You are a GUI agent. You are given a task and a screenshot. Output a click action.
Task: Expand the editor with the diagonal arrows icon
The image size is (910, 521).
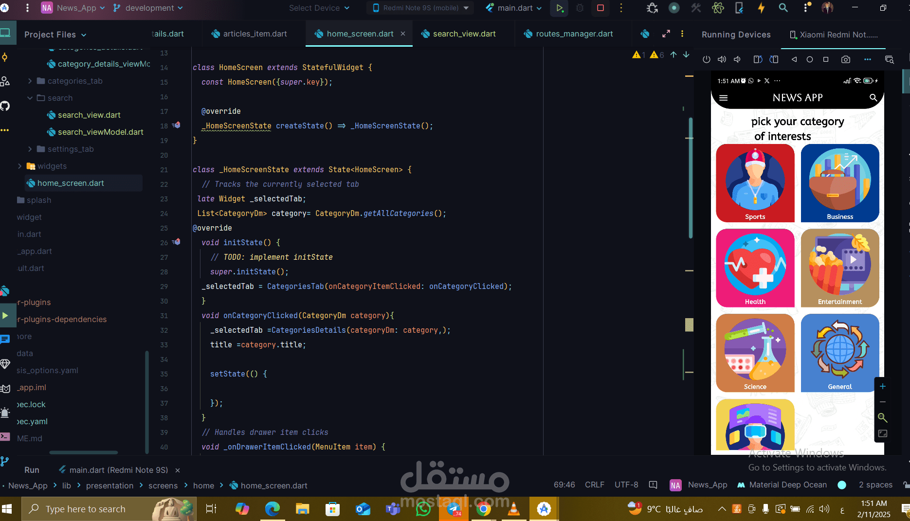666,34
